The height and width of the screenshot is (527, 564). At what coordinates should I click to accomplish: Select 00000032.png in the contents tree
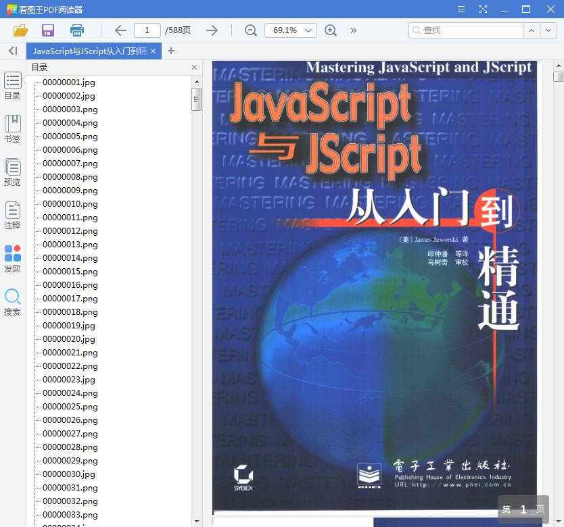click(70, 501)
